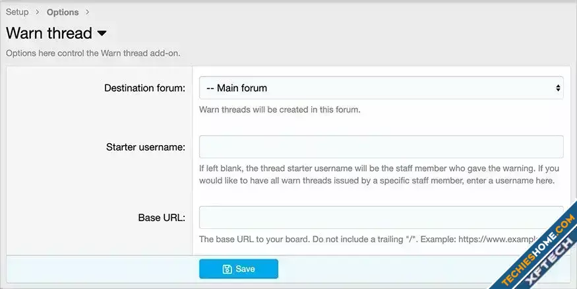Click the Base URL label
This screenshot has width=577, height=289.
[x=162, y=217]
